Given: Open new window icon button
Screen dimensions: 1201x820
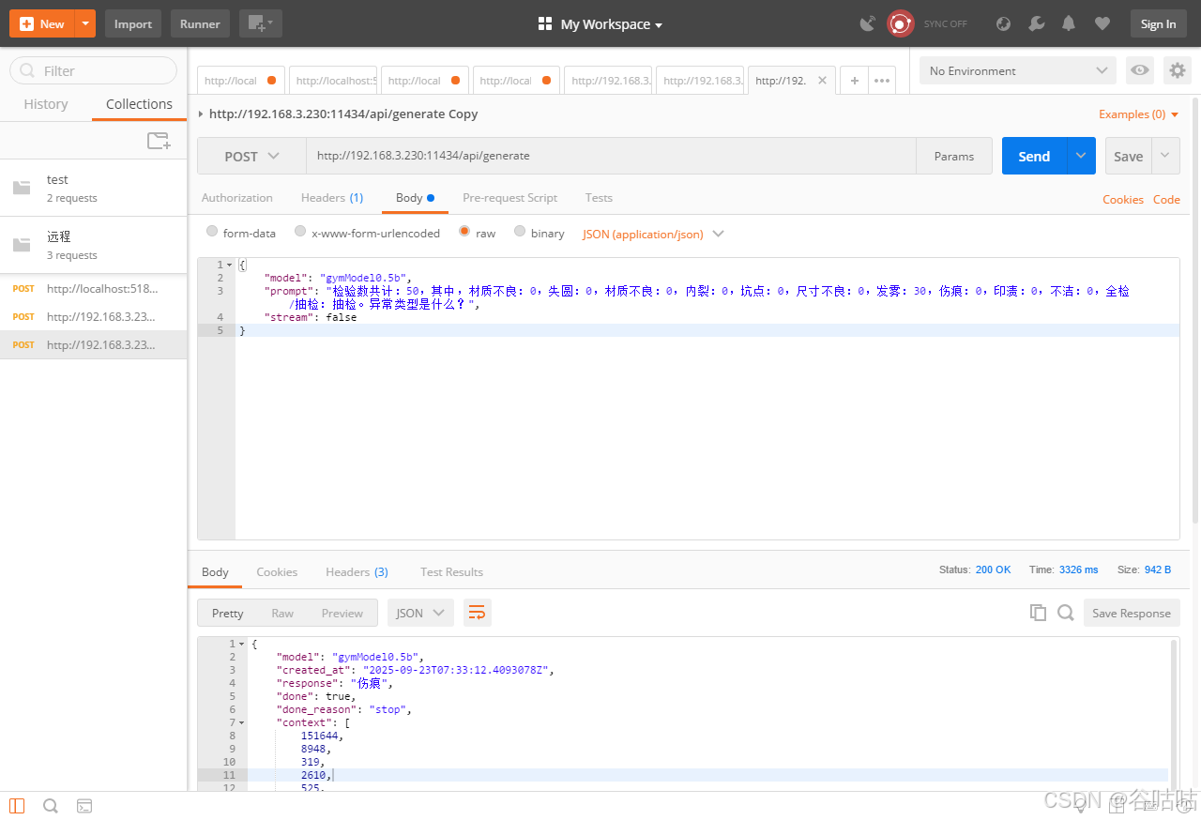Looking at the screenshot, I should 260,24.
